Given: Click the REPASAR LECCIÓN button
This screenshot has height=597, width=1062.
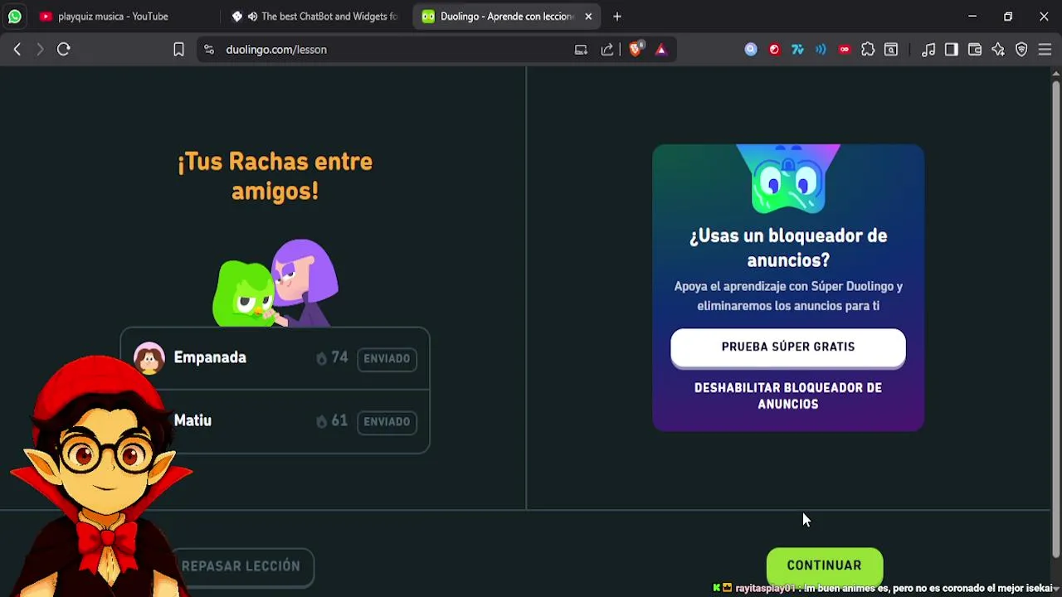Looking at the screenshot, I should pyautogui.click(x=241, y=566).
